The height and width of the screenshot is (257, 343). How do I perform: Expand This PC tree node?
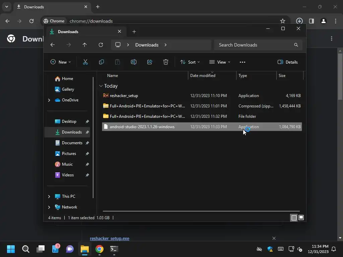pyautogui.click(x=49, y=196)
